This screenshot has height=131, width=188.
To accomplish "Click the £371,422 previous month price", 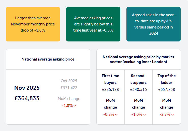I will [x=69, y=88].
